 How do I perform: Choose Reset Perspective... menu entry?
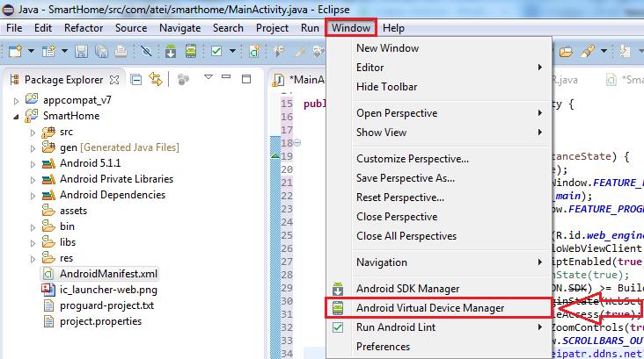pyautogui.click(x=440, y=197)
